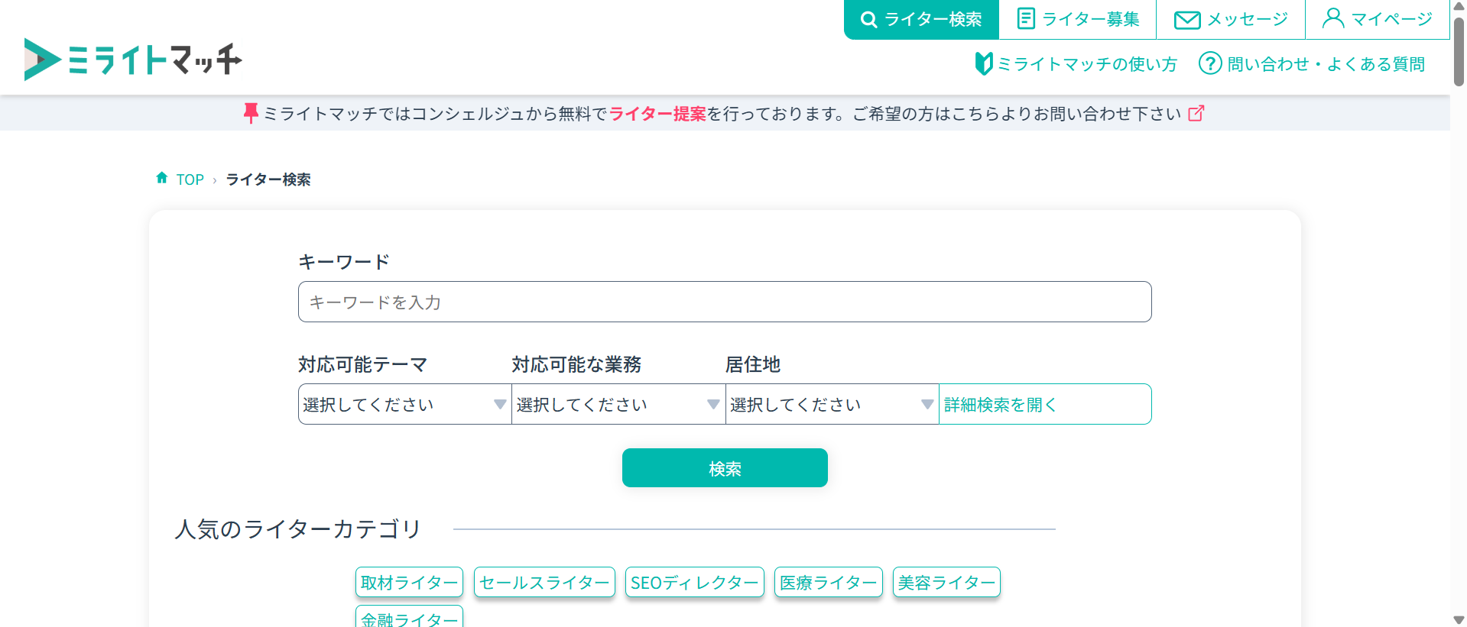Select the SEOディレクター category tag
This screenshot has width=1467, height=627.
point(694,583)
